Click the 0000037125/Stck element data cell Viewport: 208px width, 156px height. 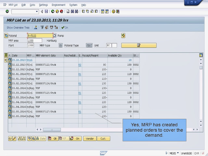(x=50, y=93)
